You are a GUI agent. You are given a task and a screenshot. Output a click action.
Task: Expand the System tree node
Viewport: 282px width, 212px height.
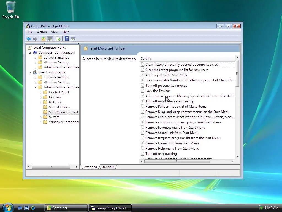point(40,117)
